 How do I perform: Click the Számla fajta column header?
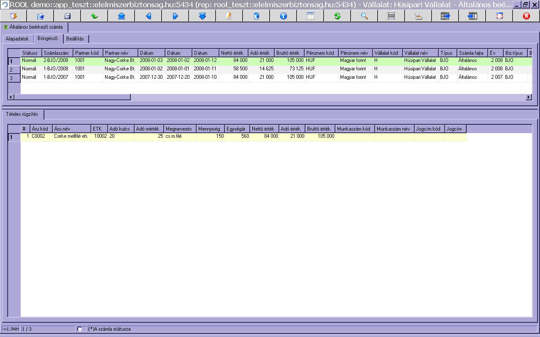click(472, 53)
